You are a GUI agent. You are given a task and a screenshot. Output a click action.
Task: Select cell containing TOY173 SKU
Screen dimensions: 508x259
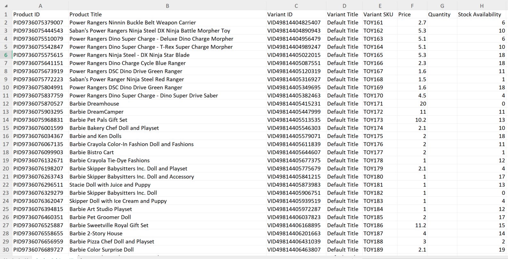380,120
